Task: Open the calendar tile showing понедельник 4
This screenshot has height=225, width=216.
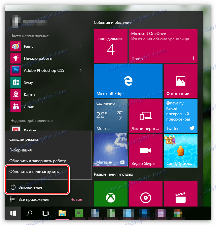Action: pos(111,46)
